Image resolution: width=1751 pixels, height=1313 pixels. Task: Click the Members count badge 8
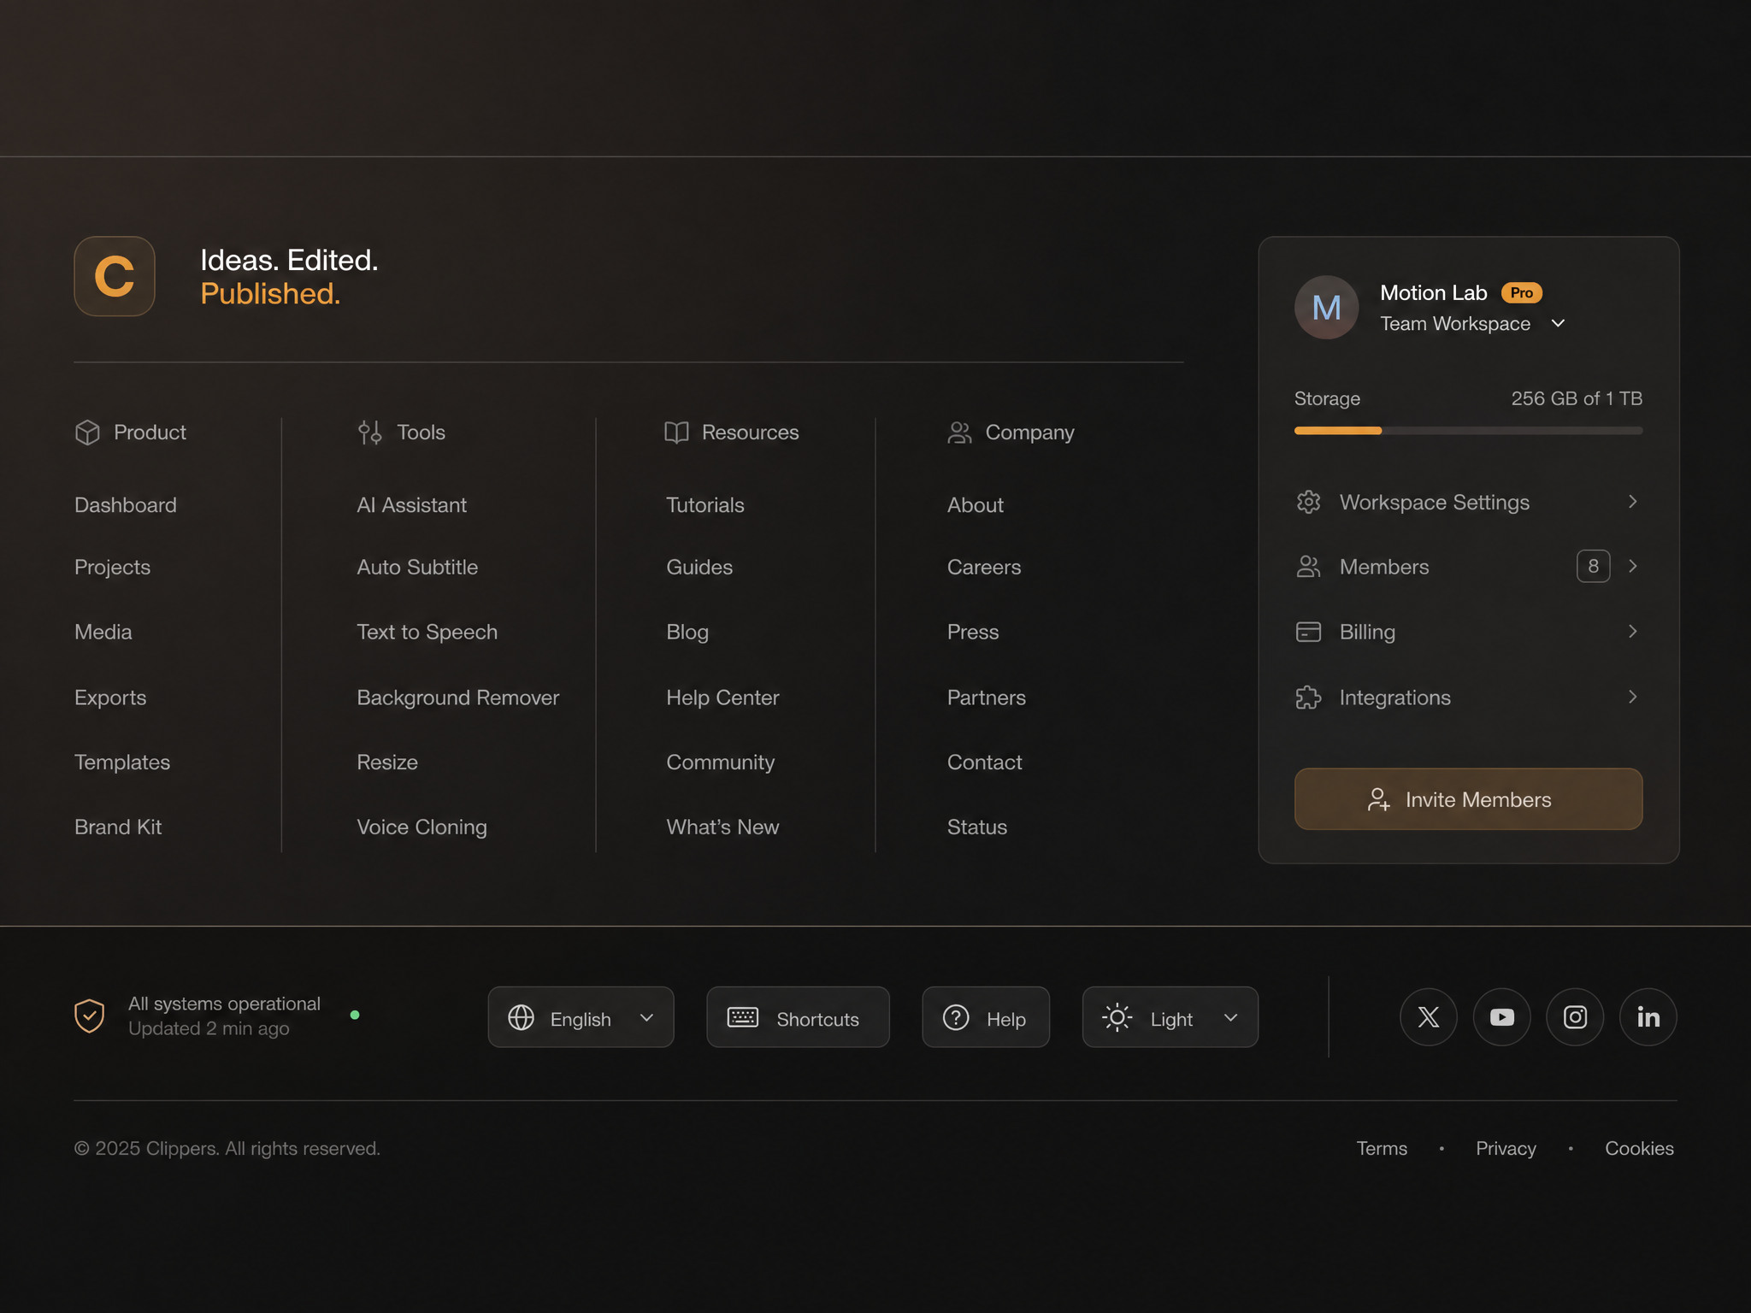pyautogui.click(x=1593, y=566)
